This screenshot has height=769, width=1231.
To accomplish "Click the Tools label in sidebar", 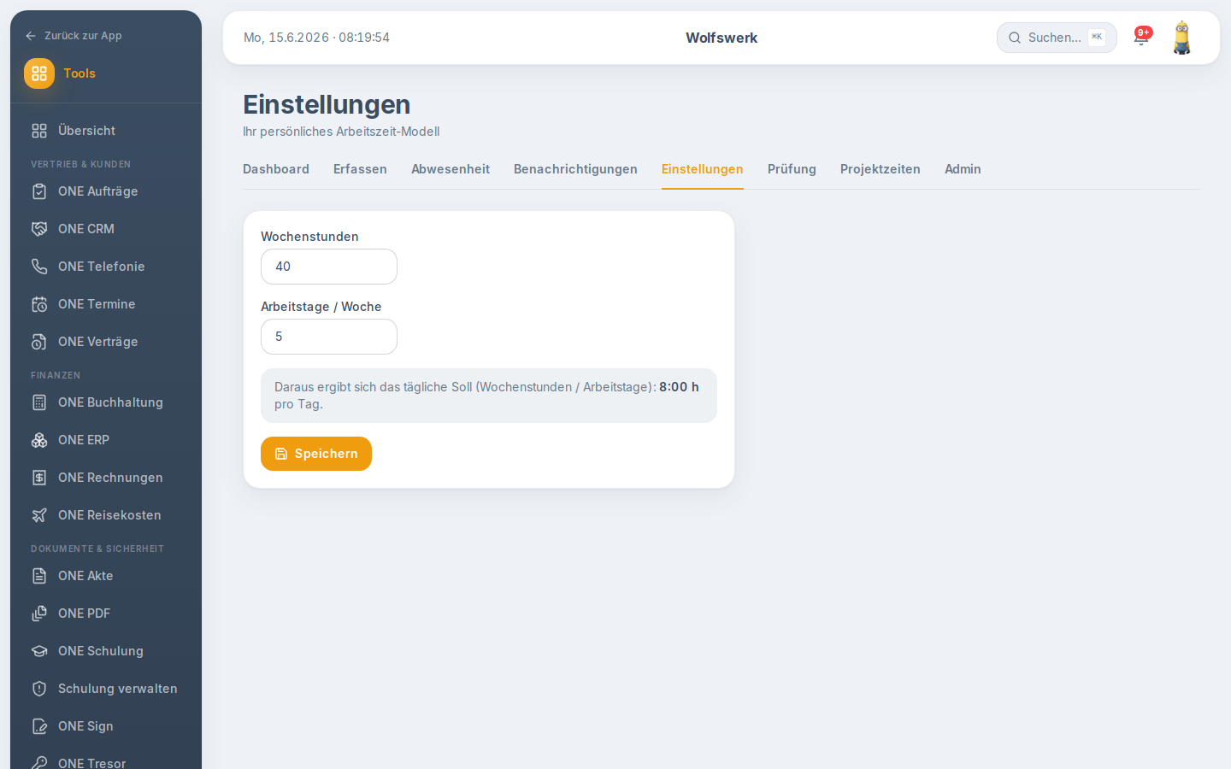I will click(x=80, y=73).
